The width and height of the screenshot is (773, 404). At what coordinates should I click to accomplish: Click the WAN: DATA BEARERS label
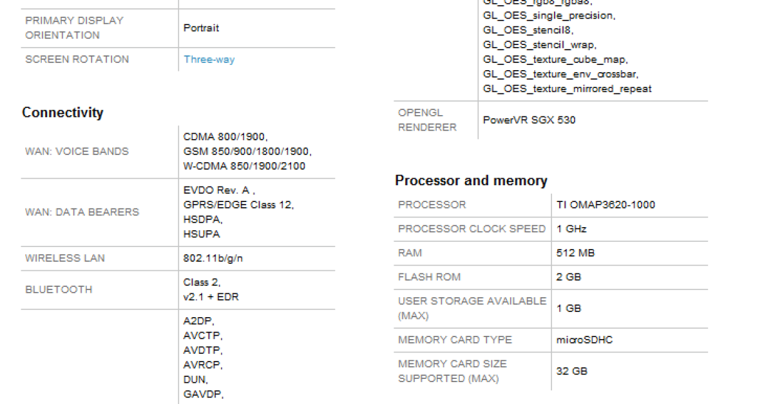coord(82,212)
